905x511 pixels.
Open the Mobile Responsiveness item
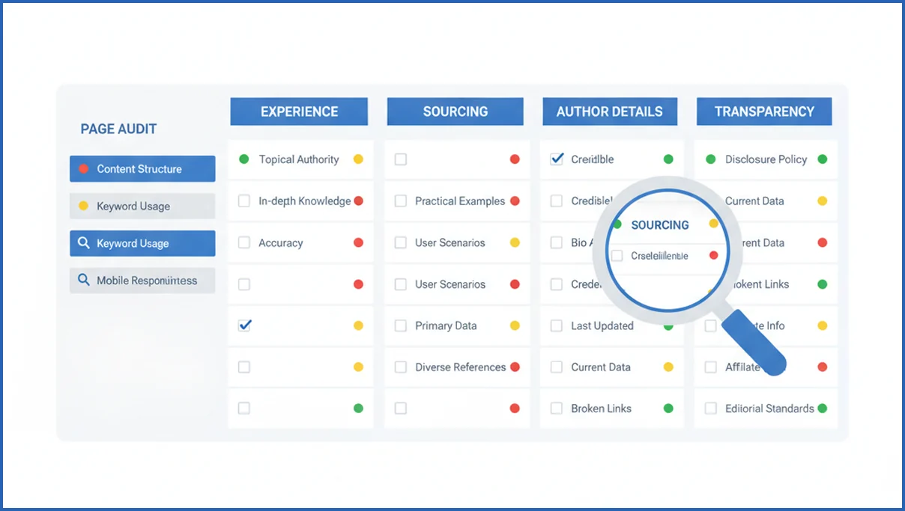tap(142, 281)
